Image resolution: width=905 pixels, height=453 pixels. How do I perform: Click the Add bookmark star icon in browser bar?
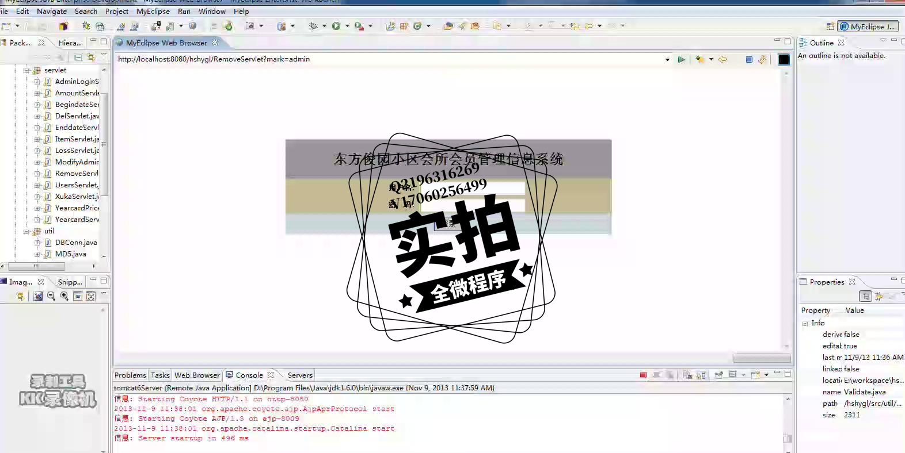pyautogui.click(x=700, y=59)
